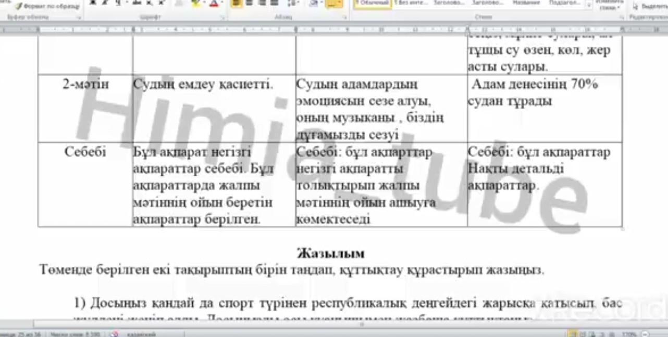Open the highlight color dropdown arrow
This screenshot has width=668, height=337.
pyautogui.click(x=203, y=3)
